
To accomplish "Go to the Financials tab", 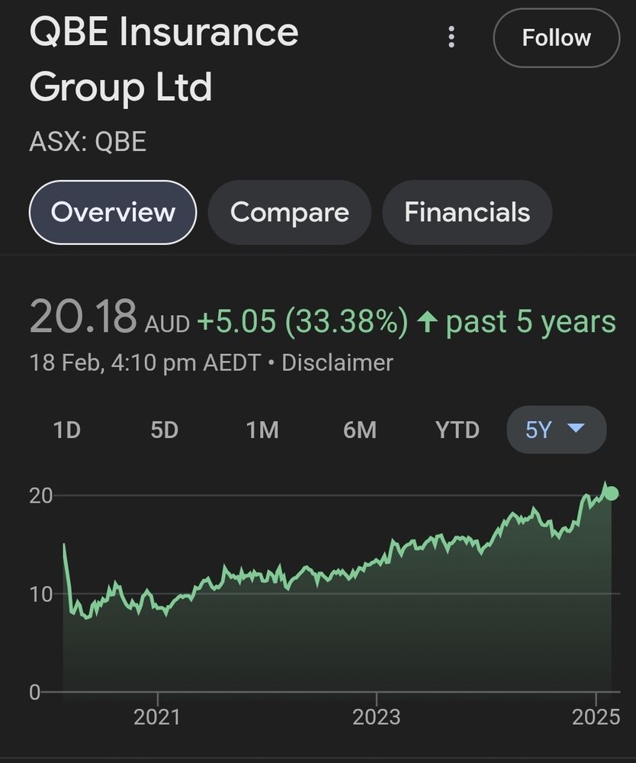I will point(467,212).
